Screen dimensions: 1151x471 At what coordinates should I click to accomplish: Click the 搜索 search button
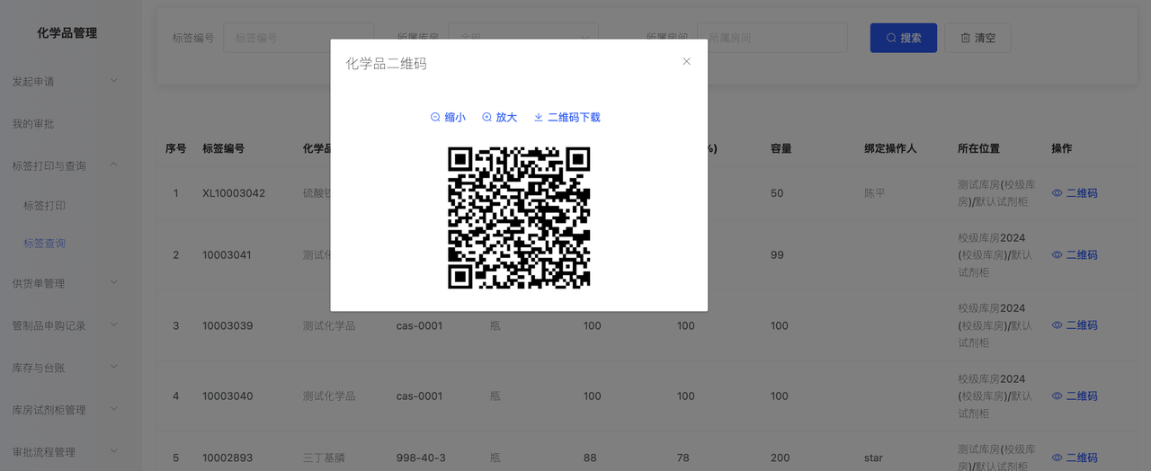click(904, 38)
